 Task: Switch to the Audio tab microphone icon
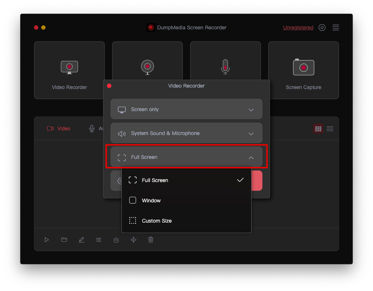point(91,128)
